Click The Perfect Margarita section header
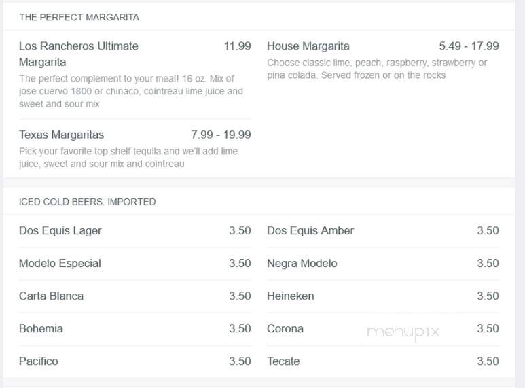The width and height of the screenshot is (525, 388). tap(79, 17)
